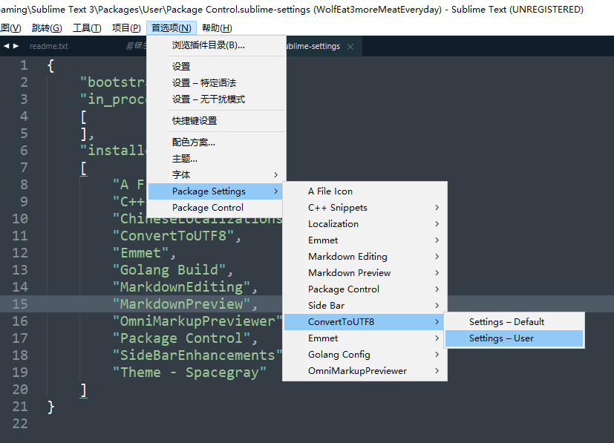Click the tab scroll left arrow
The image size is (614, 443).
coord(6,46)
